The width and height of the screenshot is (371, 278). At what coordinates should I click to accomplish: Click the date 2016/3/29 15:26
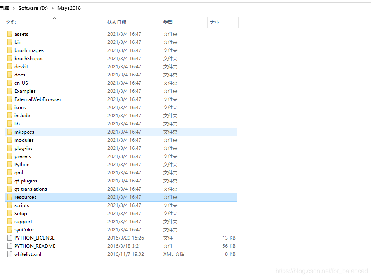pos(126,238)
